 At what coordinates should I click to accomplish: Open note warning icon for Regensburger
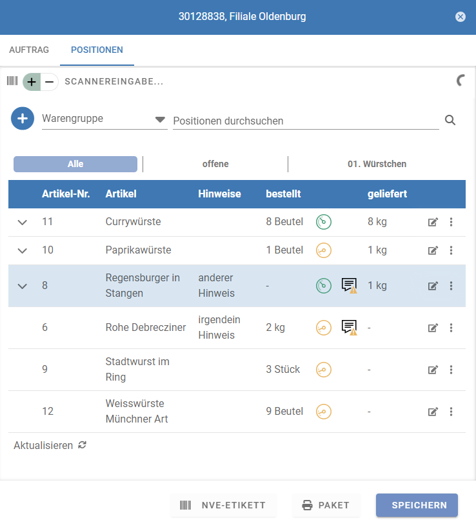coord(349,286)
